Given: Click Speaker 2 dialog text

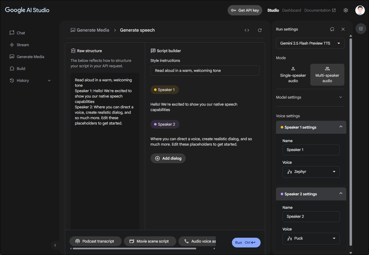Looking at the screenshot, I should point(201,142).
